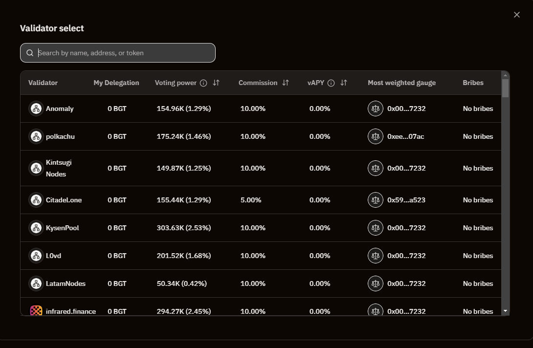The height and width of the screenshot is (348, 533).
Task: Click the Voting power info icon
Action: [x=203, y=83]
